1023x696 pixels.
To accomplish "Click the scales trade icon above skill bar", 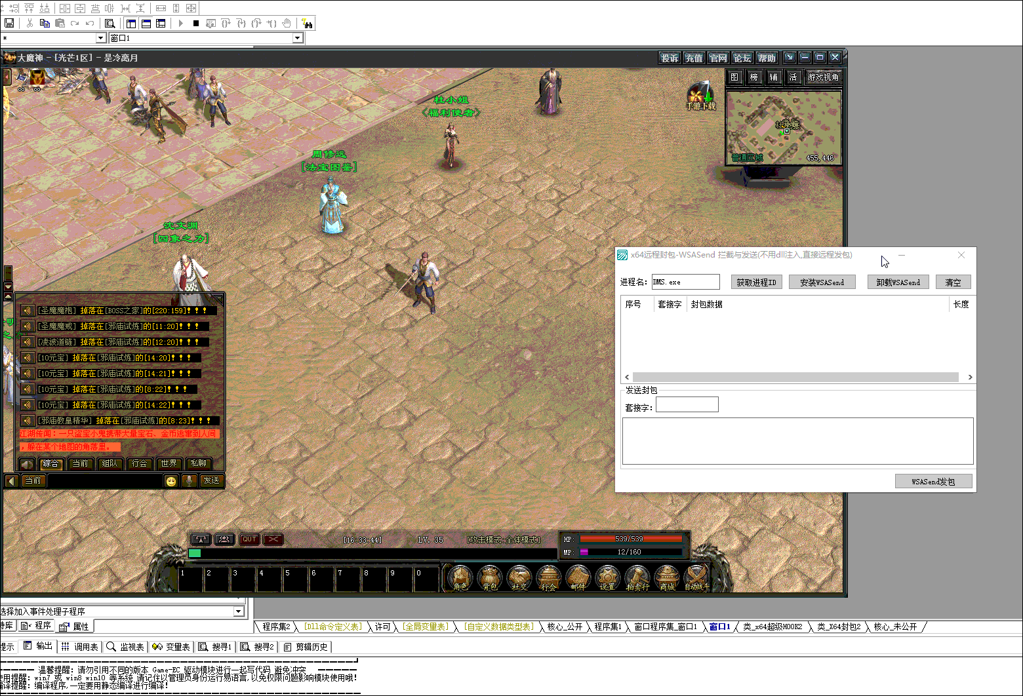I will tap(201, 539).
